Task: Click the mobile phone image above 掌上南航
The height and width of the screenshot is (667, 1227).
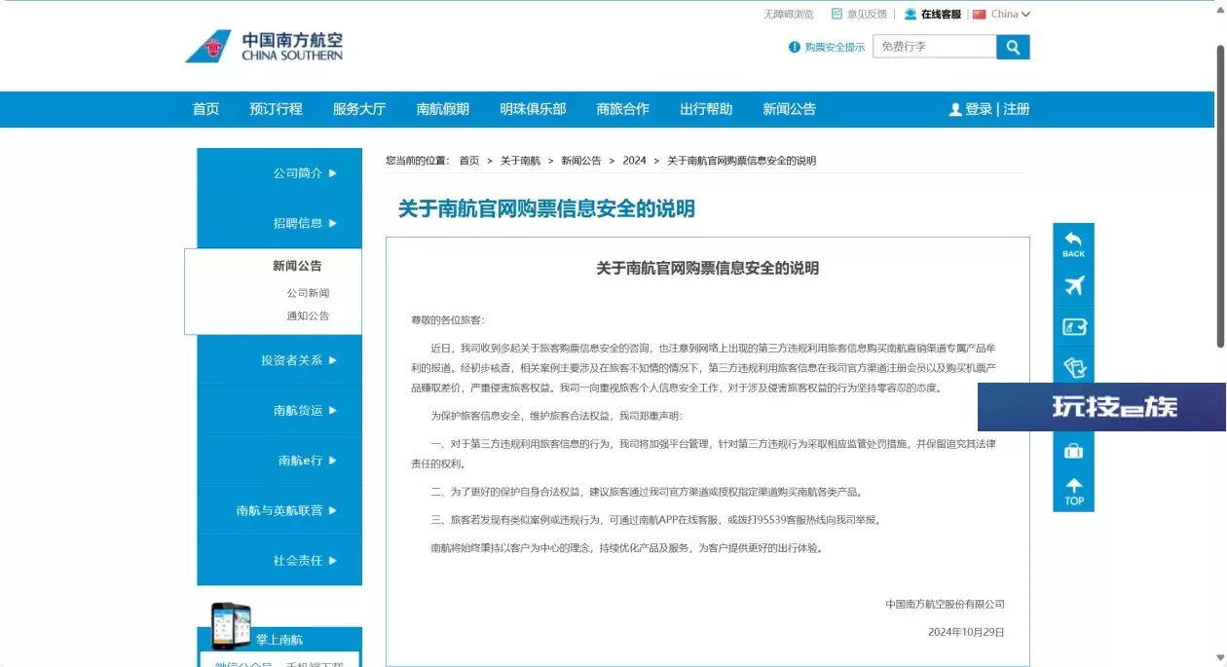Action: pos(231,626)
